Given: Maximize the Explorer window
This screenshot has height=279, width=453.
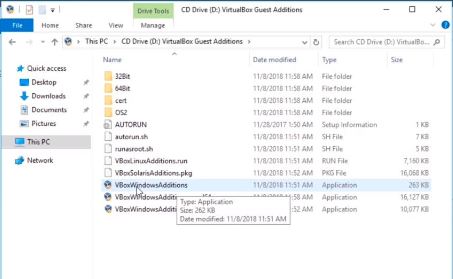Looking at the screenshot, I should 412,10.
